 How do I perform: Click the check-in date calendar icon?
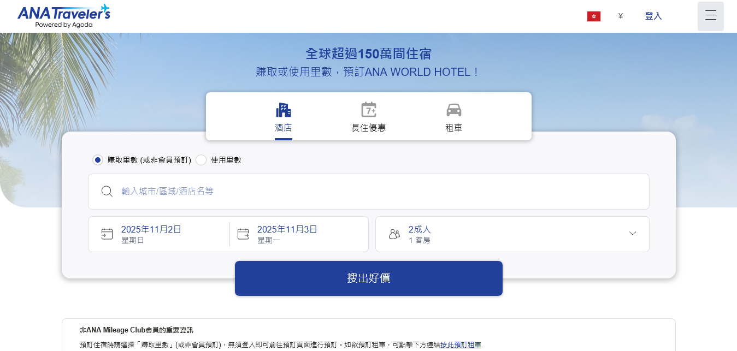point(107,233)
